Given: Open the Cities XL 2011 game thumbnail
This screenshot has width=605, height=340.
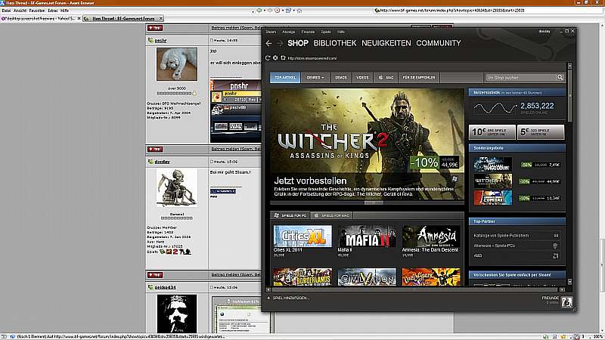Looking at the screenshot, I should pos(302,236).
